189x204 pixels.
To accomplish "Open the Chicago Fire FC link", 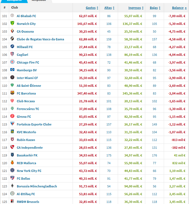I will (28, 62).
